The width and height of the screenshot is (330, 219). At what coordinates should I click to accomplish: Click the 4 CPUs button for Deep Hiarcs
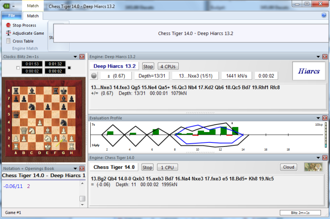coord(168,66)
